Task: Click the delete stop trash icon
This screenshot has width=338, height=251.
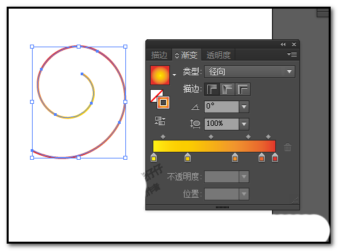Action: [287, 147]
